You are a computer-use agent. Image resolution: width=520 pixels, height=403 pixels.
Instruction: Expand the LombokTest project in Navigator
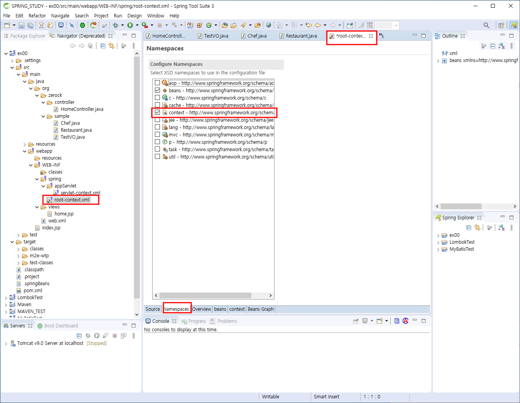(x=6, y=298)
